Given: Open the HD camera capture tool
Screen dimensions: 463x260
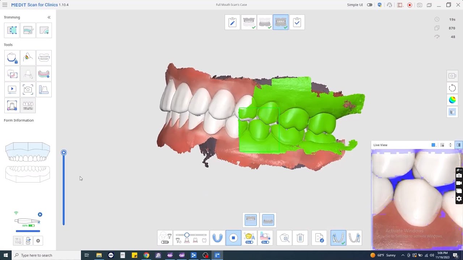Looking at the screenshot, I should tap(12, 74).
